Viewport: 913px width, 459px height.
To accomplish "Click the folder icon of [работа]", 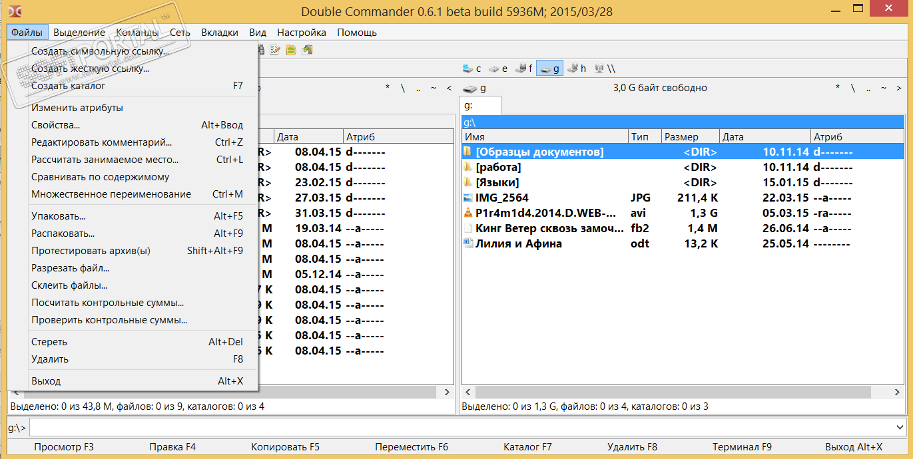I will click(468, 167).
